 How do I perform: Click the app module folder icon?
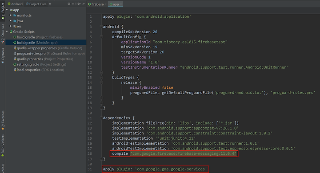pos(11,10)
